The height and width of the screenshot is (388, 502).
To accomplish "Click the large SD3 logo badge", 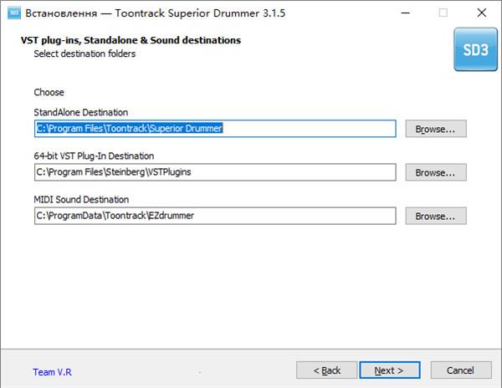I will [x=475, y=49].
